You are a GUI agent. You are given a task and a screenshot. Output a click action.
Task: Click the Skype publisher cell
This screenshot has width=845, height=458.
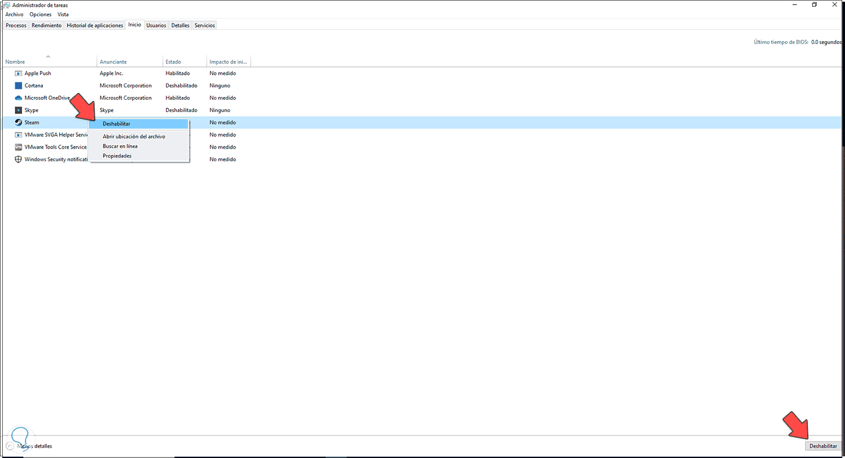106,110
